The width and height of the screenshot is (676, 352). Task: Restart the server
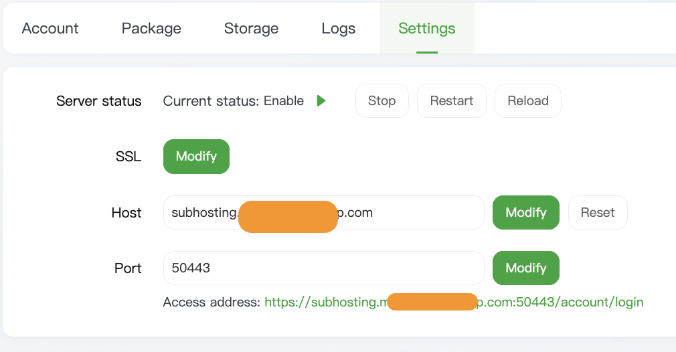click(452, 101)
